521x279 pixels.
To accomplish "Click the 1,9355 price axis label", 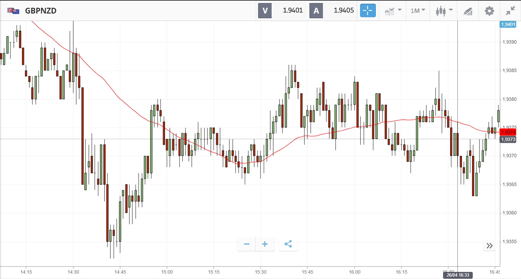I will [x=509, y=242].
